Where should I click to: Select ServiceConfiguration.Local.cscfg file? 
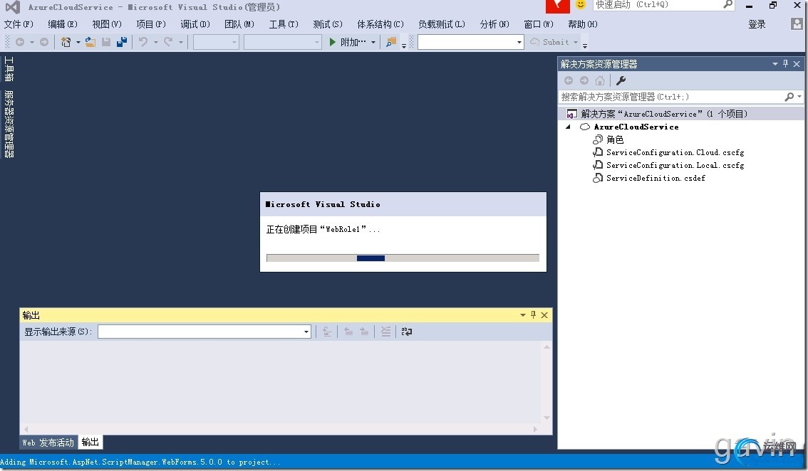coord(668,165)
